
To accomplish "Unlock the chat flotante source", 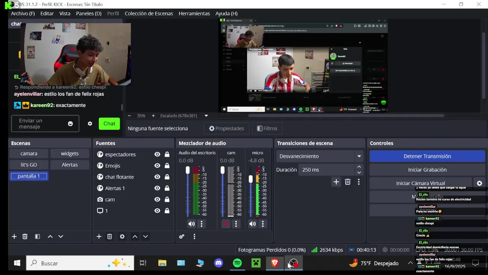I will click(x=167, y=177).
